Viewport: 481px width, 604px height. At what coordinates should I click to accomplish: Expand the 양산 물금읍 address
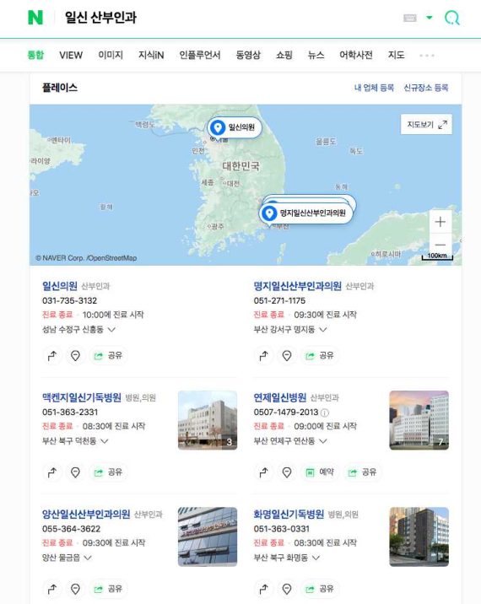pyautogui.click(x=67, y=558)
